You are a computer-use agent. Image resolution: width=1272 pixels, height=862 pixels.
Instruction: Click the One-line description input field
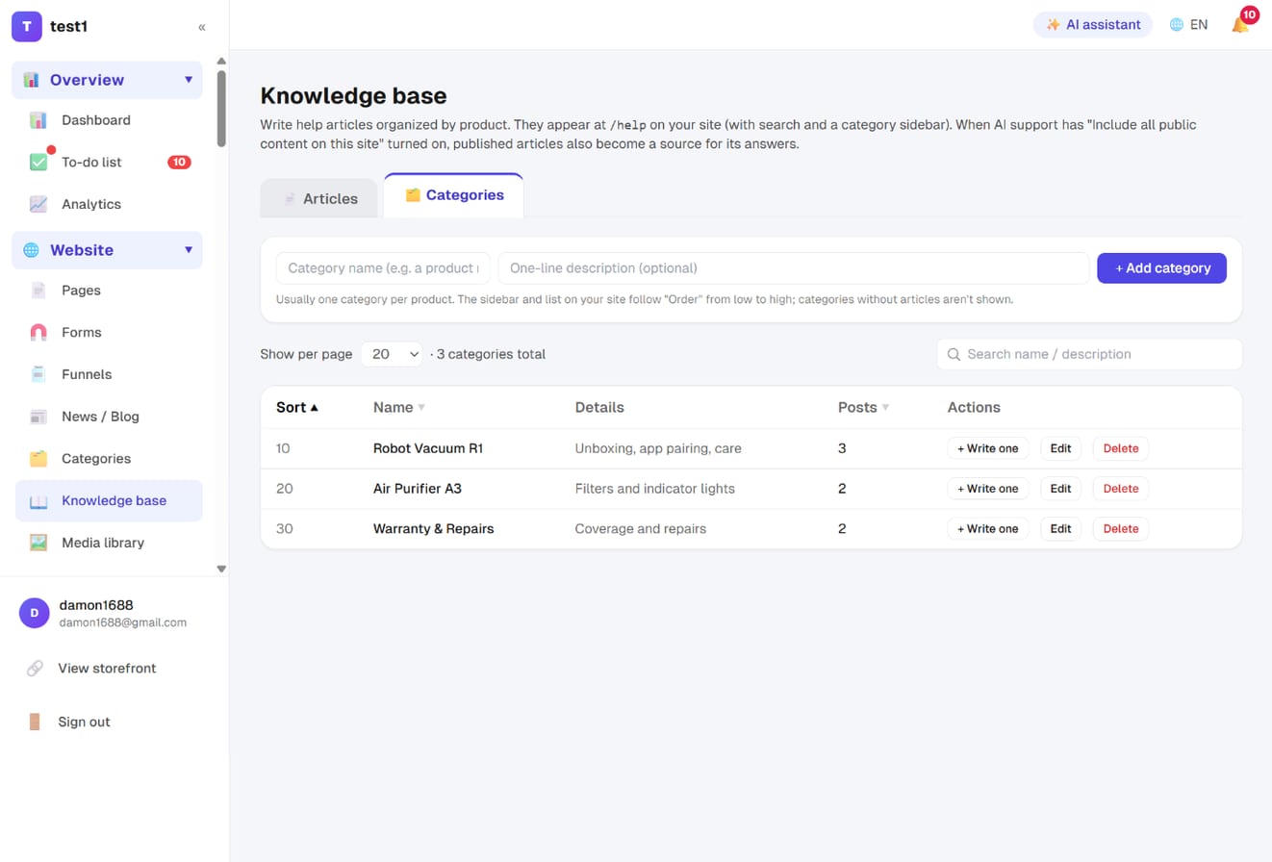pos(794,268)
